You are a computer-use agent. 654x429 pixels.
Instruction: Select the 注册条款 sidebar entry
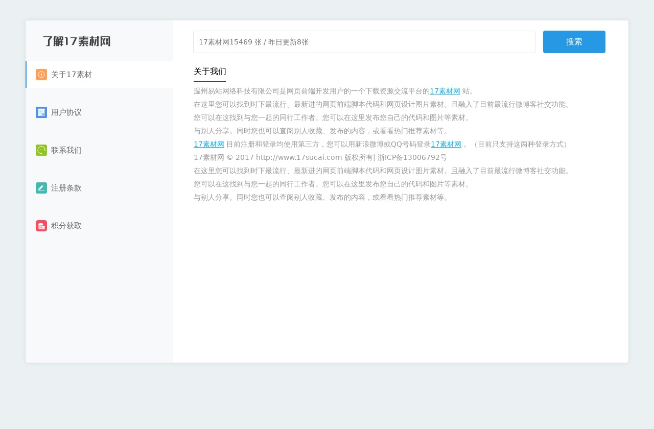(100, 188)
